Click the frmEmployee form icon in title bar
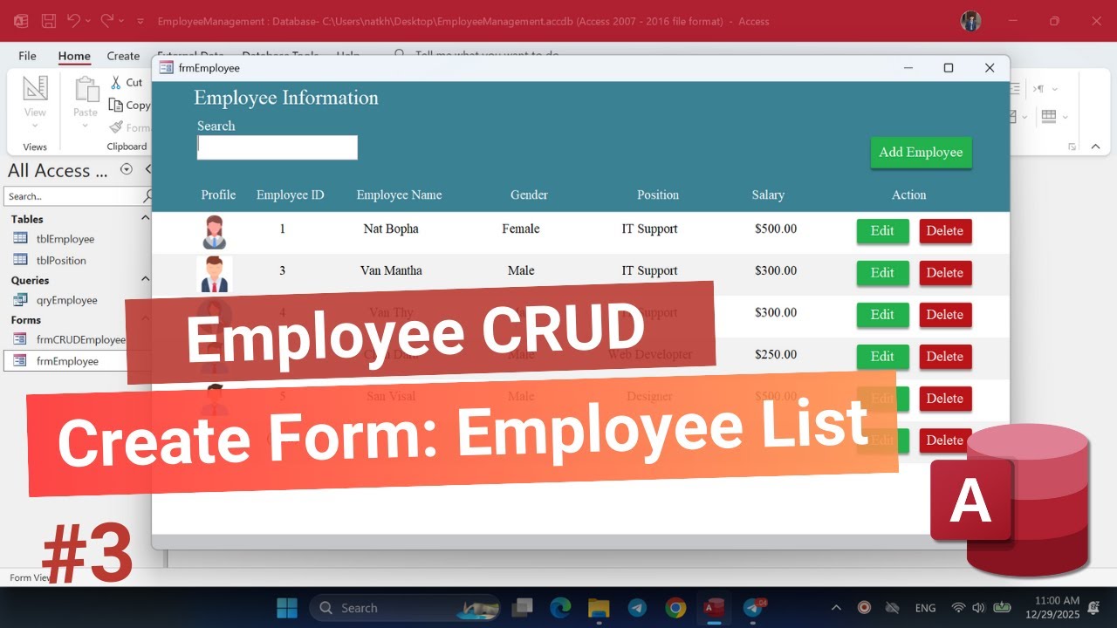Screen dimensions: 1117x628 click(x=166, y=68)
